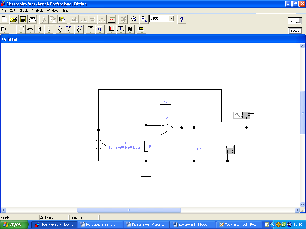
Task: Click the horizontal scrollbar thumb
Action: tap(129, 210)
